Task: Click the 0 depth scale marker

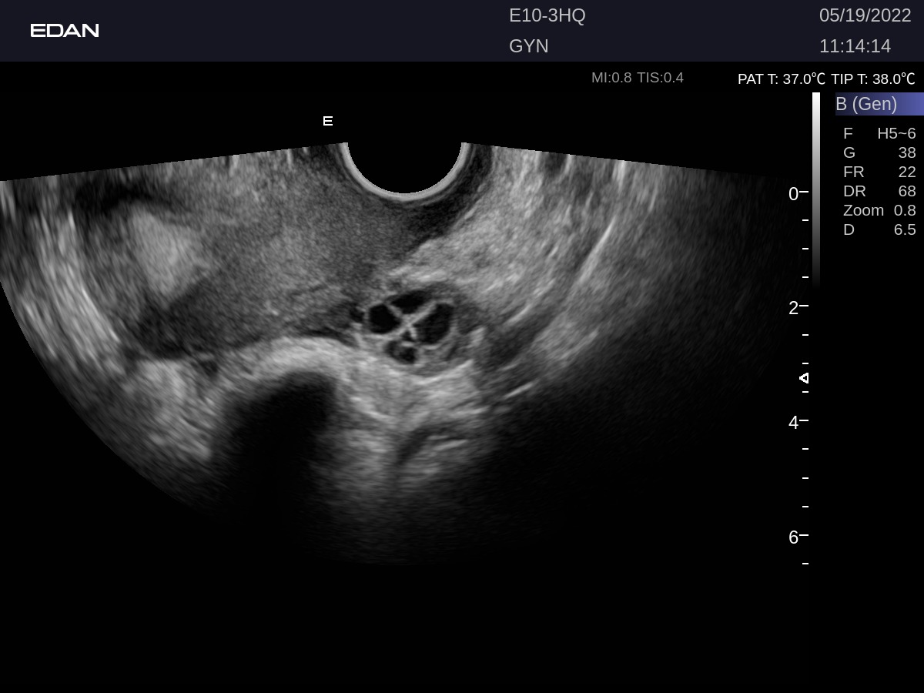Action: point(794,194)
